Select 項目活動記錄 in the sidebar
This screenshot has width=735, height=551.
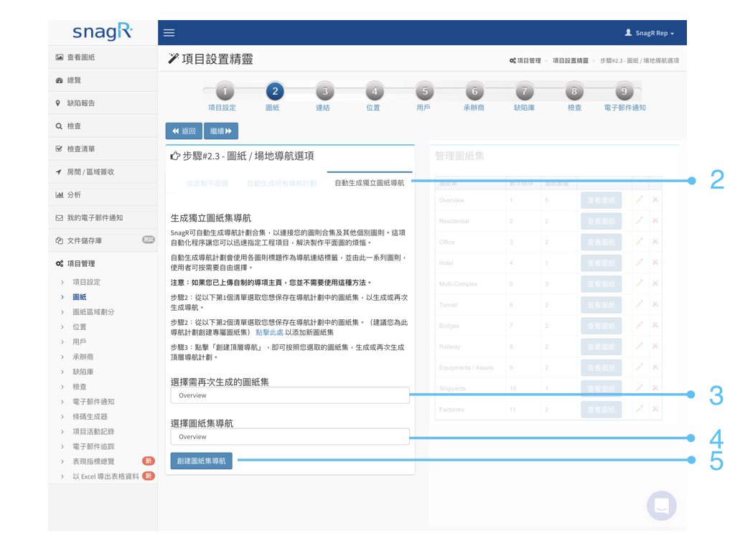tap(93, 431)
